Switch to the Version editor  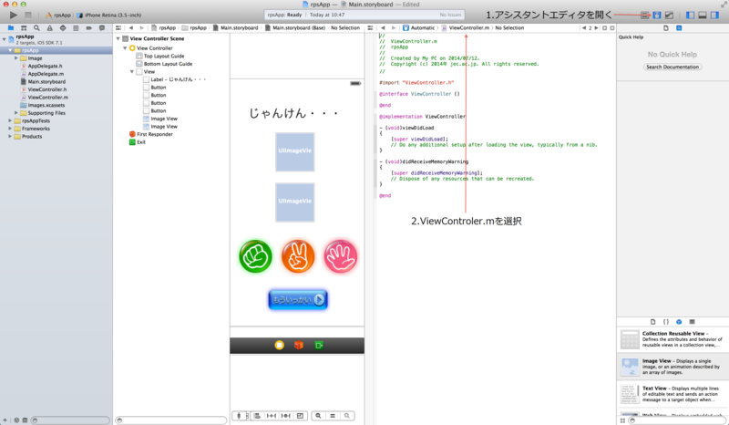pos(669,16)
